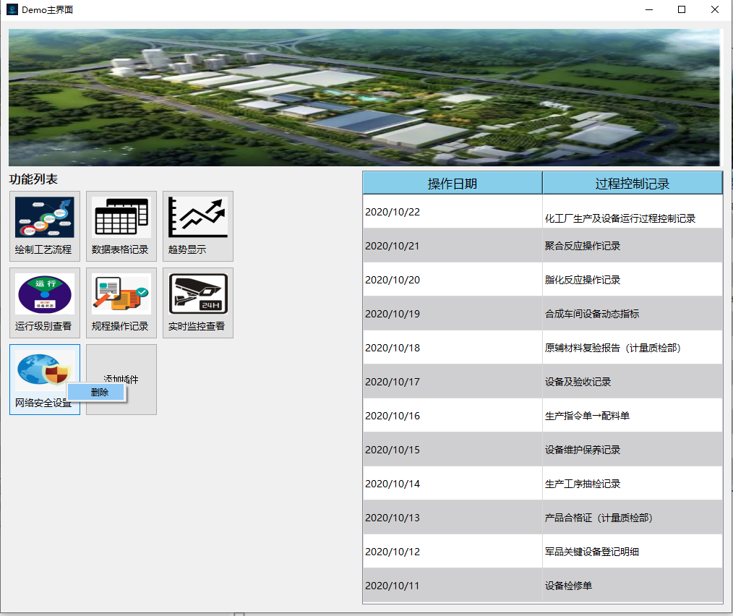Image resolution: width=733 pixels, height=616 pixels.
Task: Select date cell 2020/10/21
Action: tap(453, 246)
